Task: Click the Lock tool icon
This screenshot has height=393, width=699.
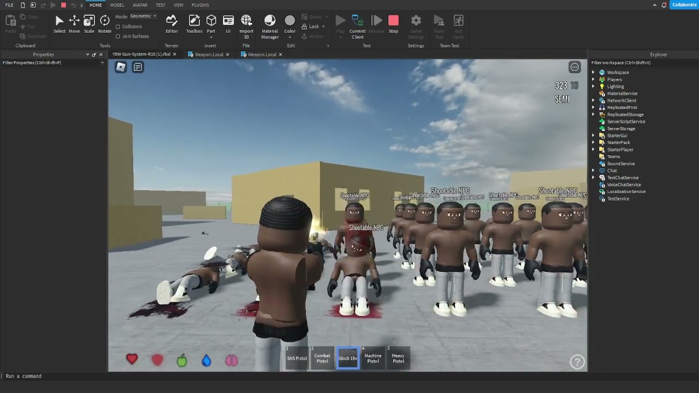Action: pyautogui.click(x=304, y=26)
